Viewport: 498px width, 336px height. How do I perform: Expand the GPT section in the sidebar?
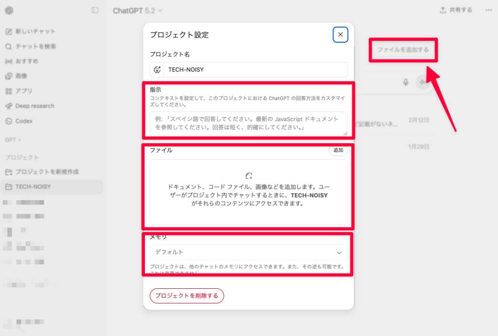[12, 140]
